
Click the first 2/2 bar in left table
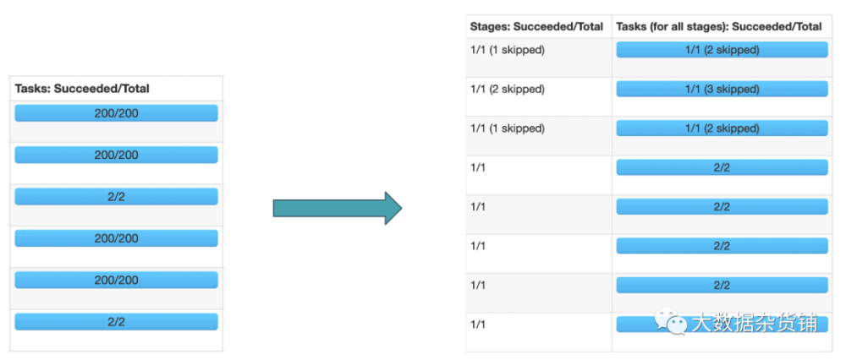116,197
